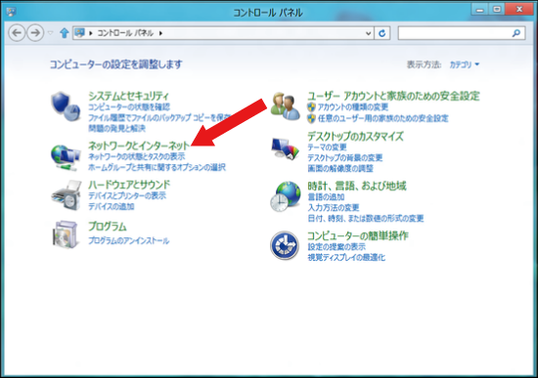Open ホームグループと共有 options link

tap(157, 167)
